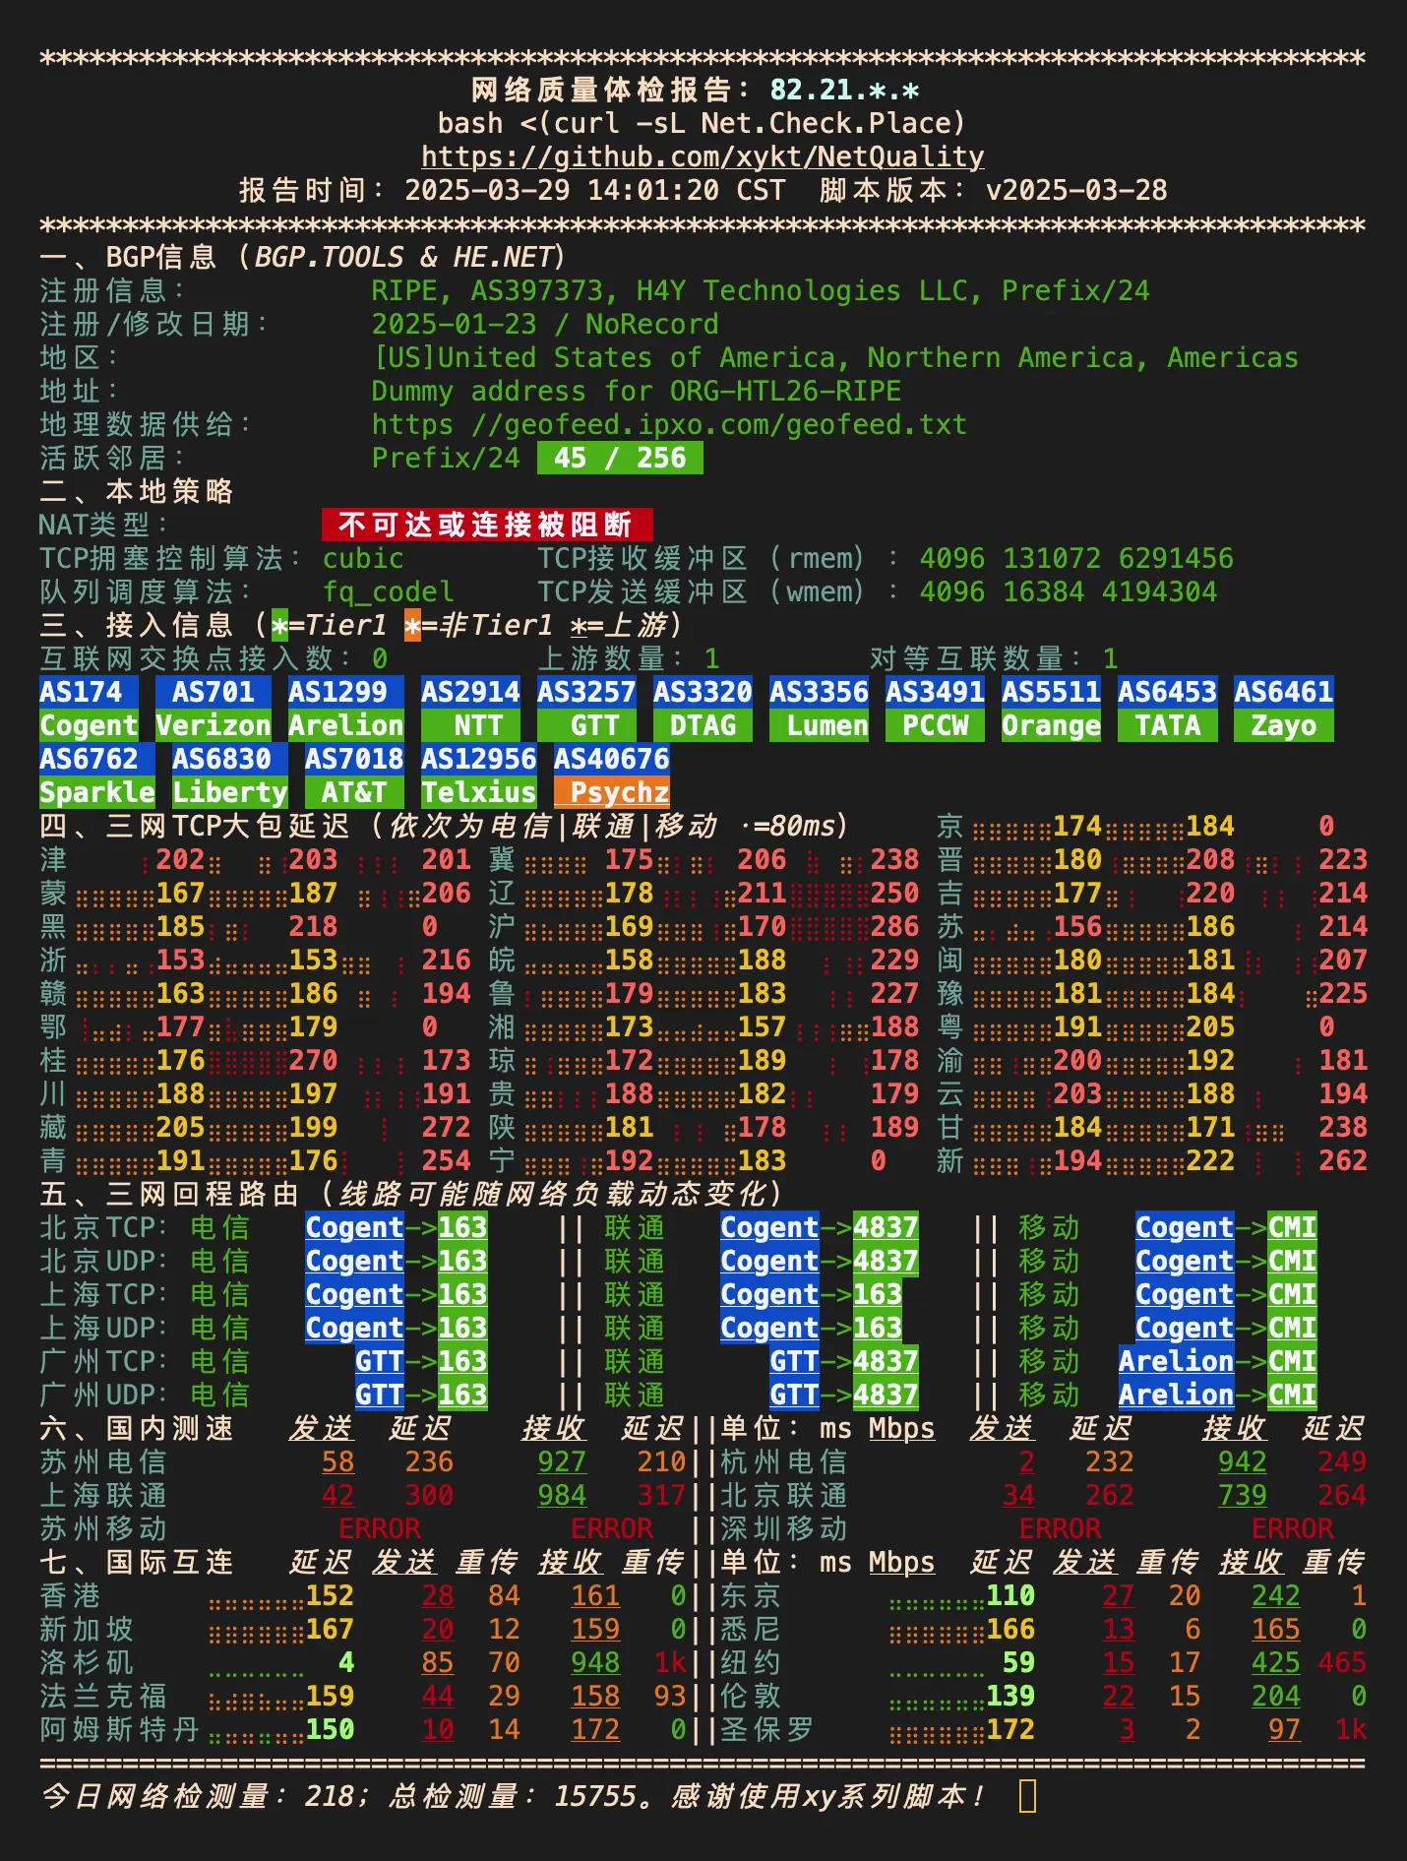Click the 广州TCP row label

[103, 1361]
